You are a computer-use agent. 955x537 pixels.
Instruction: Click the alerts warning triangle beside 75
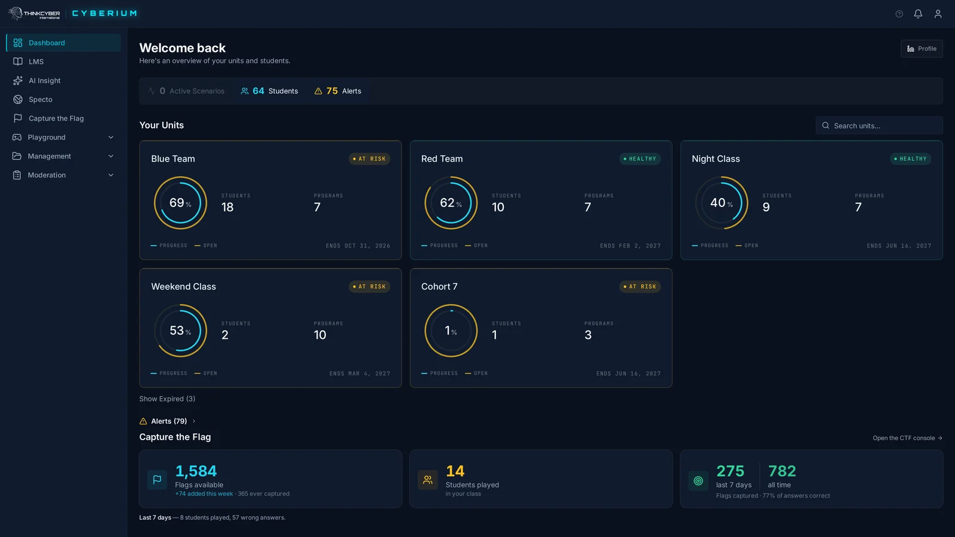(318, 91)
